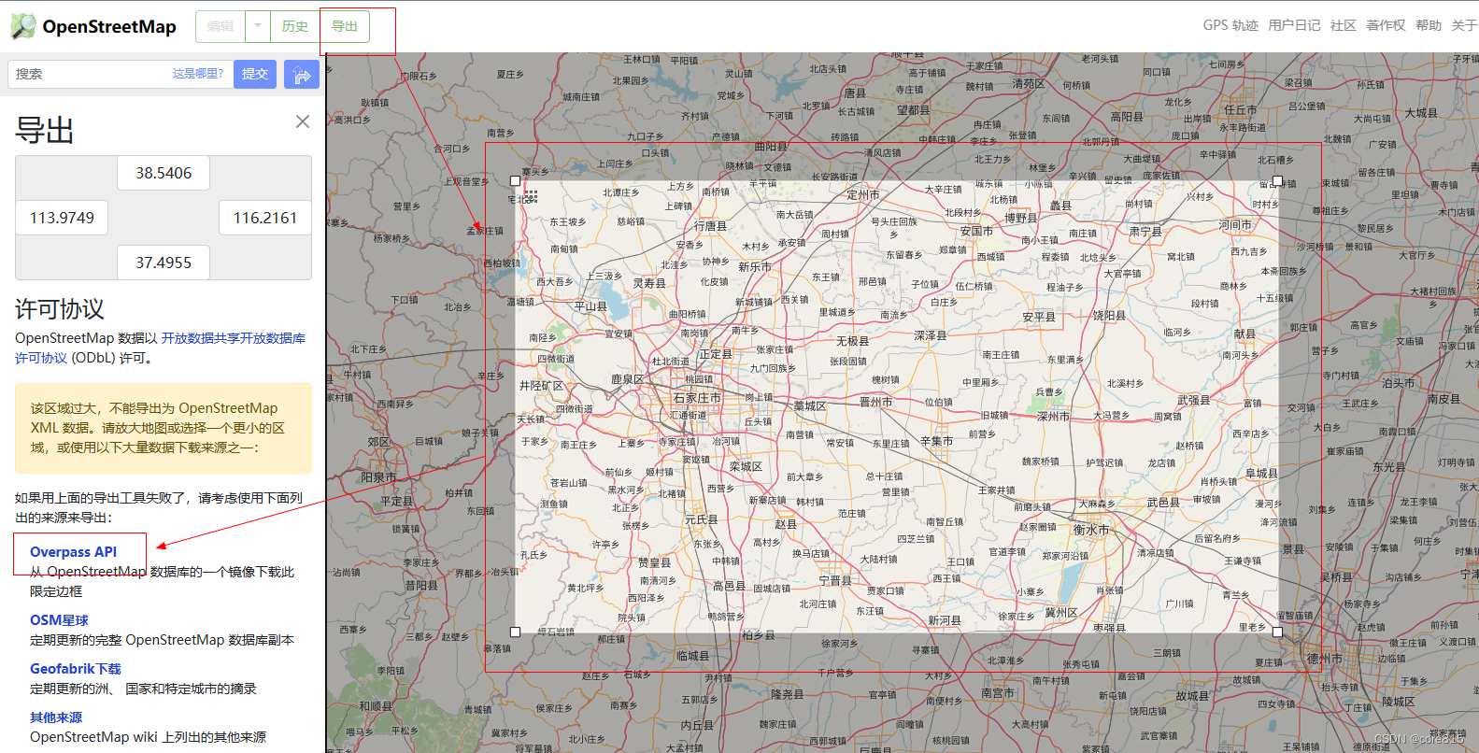The image size is (1479, 753).
Task: Click the 行唐县 label on the map
Action: pos(710,226)
